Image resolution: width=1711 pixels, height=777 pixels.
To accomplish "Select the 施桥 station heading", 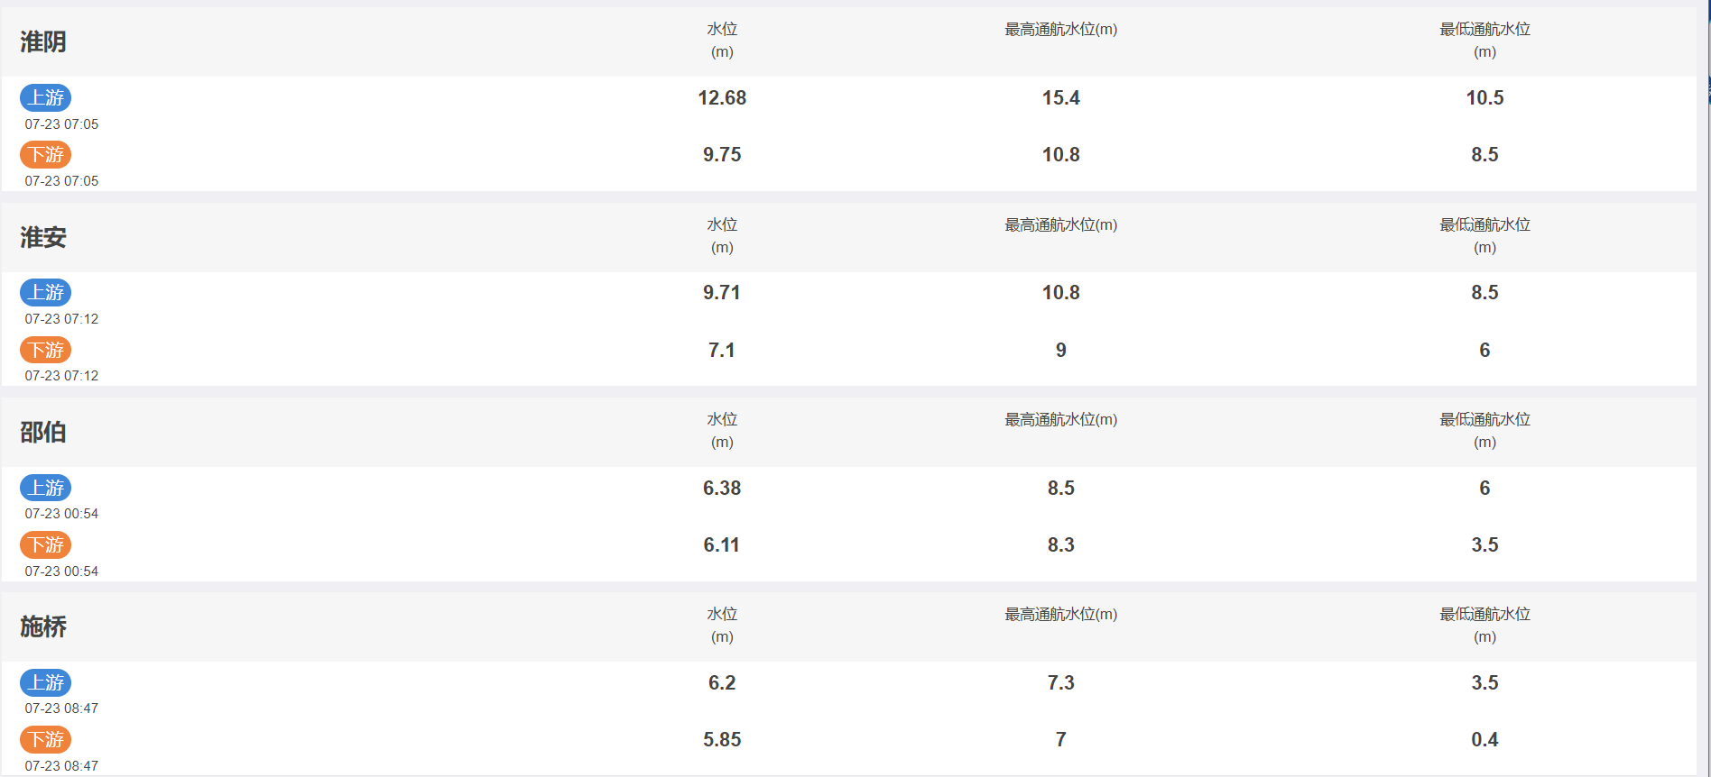I will pos(43,626).
